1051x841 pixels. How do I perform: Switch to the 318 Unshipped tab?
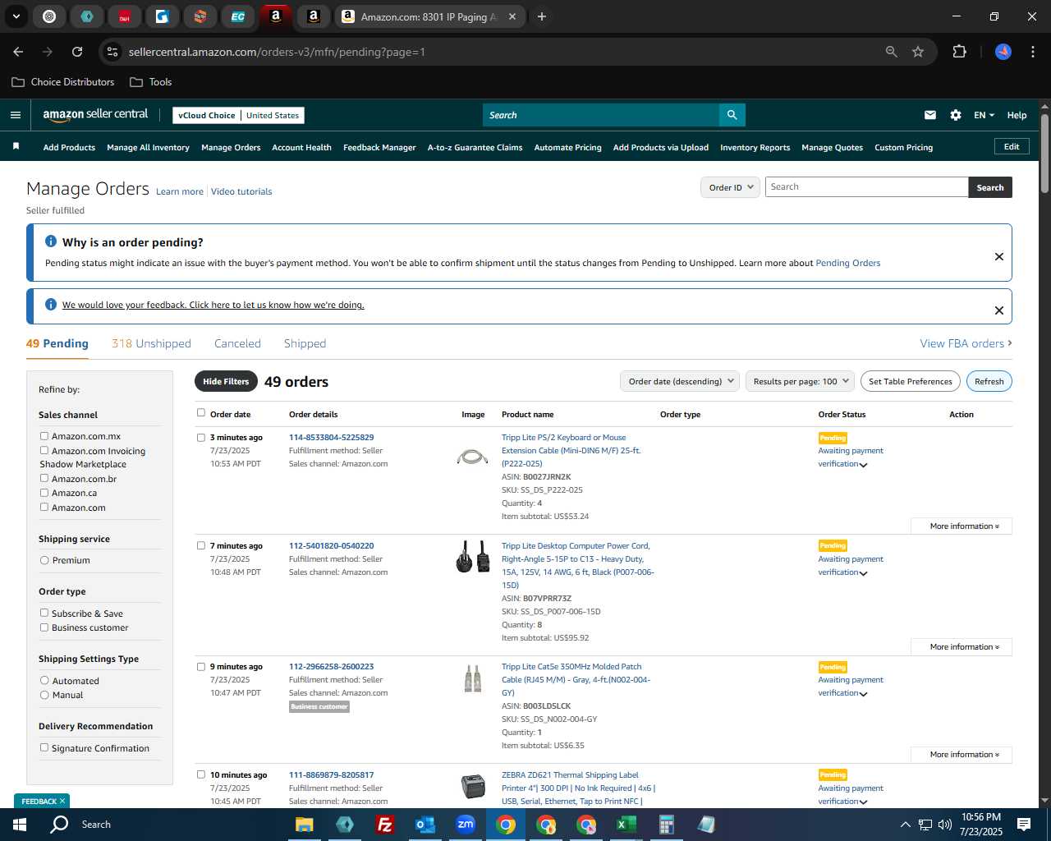tap(151, 343)
